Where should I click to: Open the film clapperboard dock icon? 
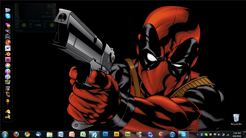pyautogui.click(x=8, y=88)
